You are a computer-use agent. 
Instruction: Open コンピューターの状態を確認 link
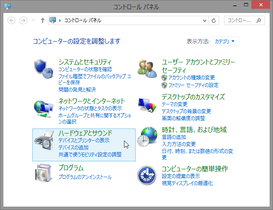(x=85, y=69)
